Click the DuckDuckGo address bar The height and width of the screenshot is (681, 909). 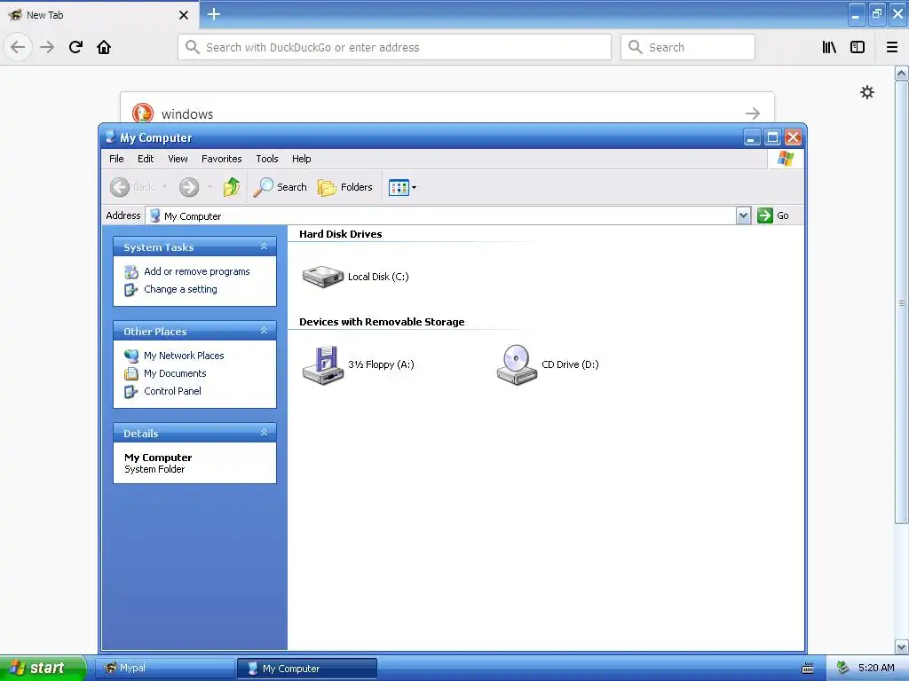click(x=394, y=47)
